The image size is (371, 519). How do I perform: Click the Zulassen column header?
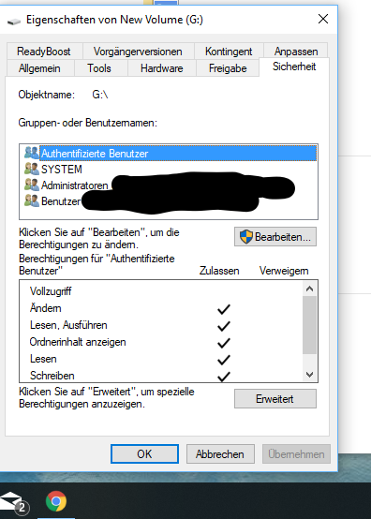(x=219, y=271)
